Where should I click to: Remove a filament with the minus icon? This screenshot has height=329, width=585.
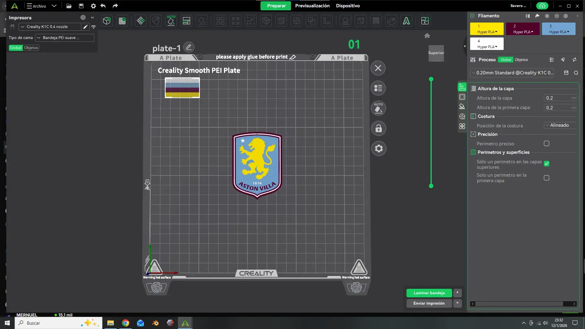pyautogui.click(x=557, y=16)
